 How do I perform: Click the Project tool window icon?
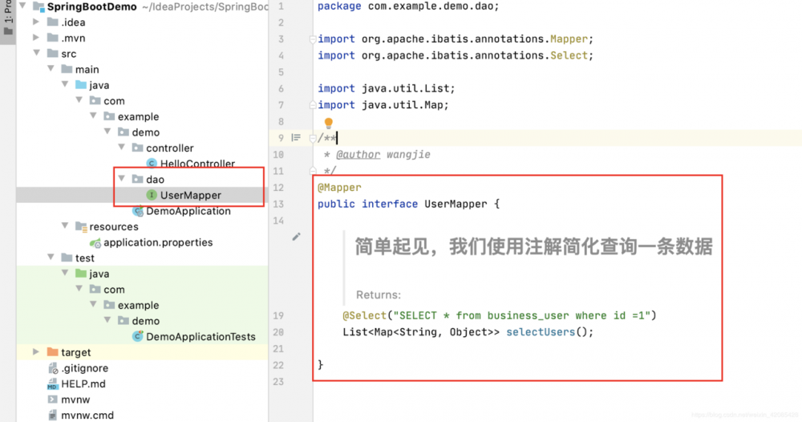pos(8,30)
